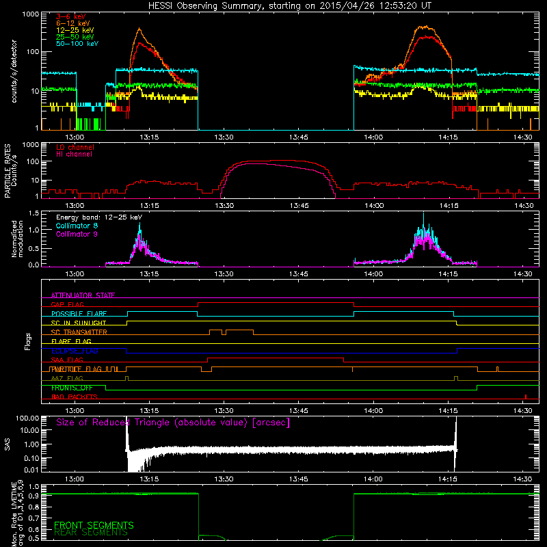The width and height of the screenshot is (547, 547).
Task: Click the FRONTS OFF flag label
Action: tap(72, 388)
